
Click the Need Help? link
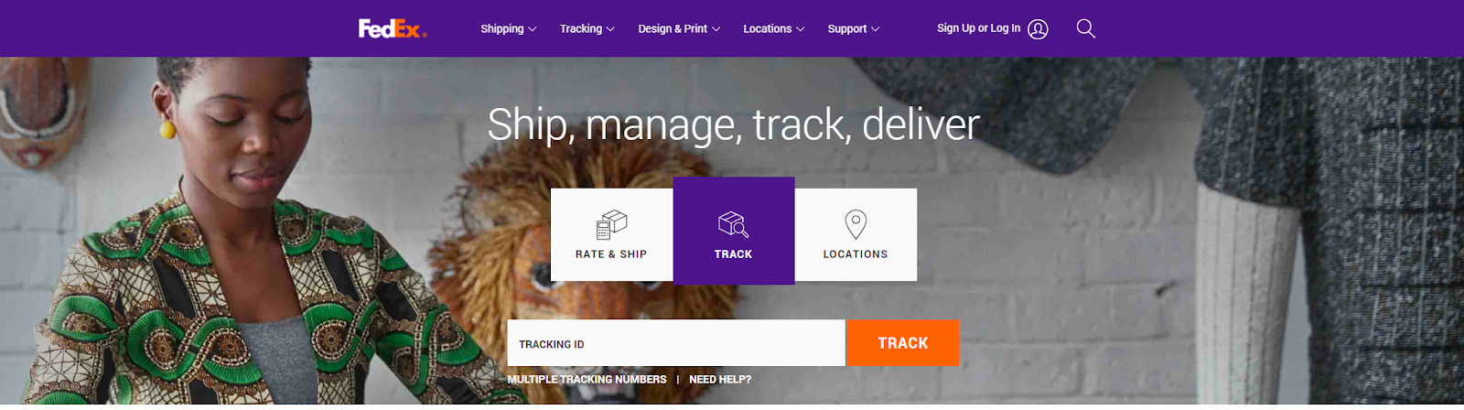click(x=720, y=380)
